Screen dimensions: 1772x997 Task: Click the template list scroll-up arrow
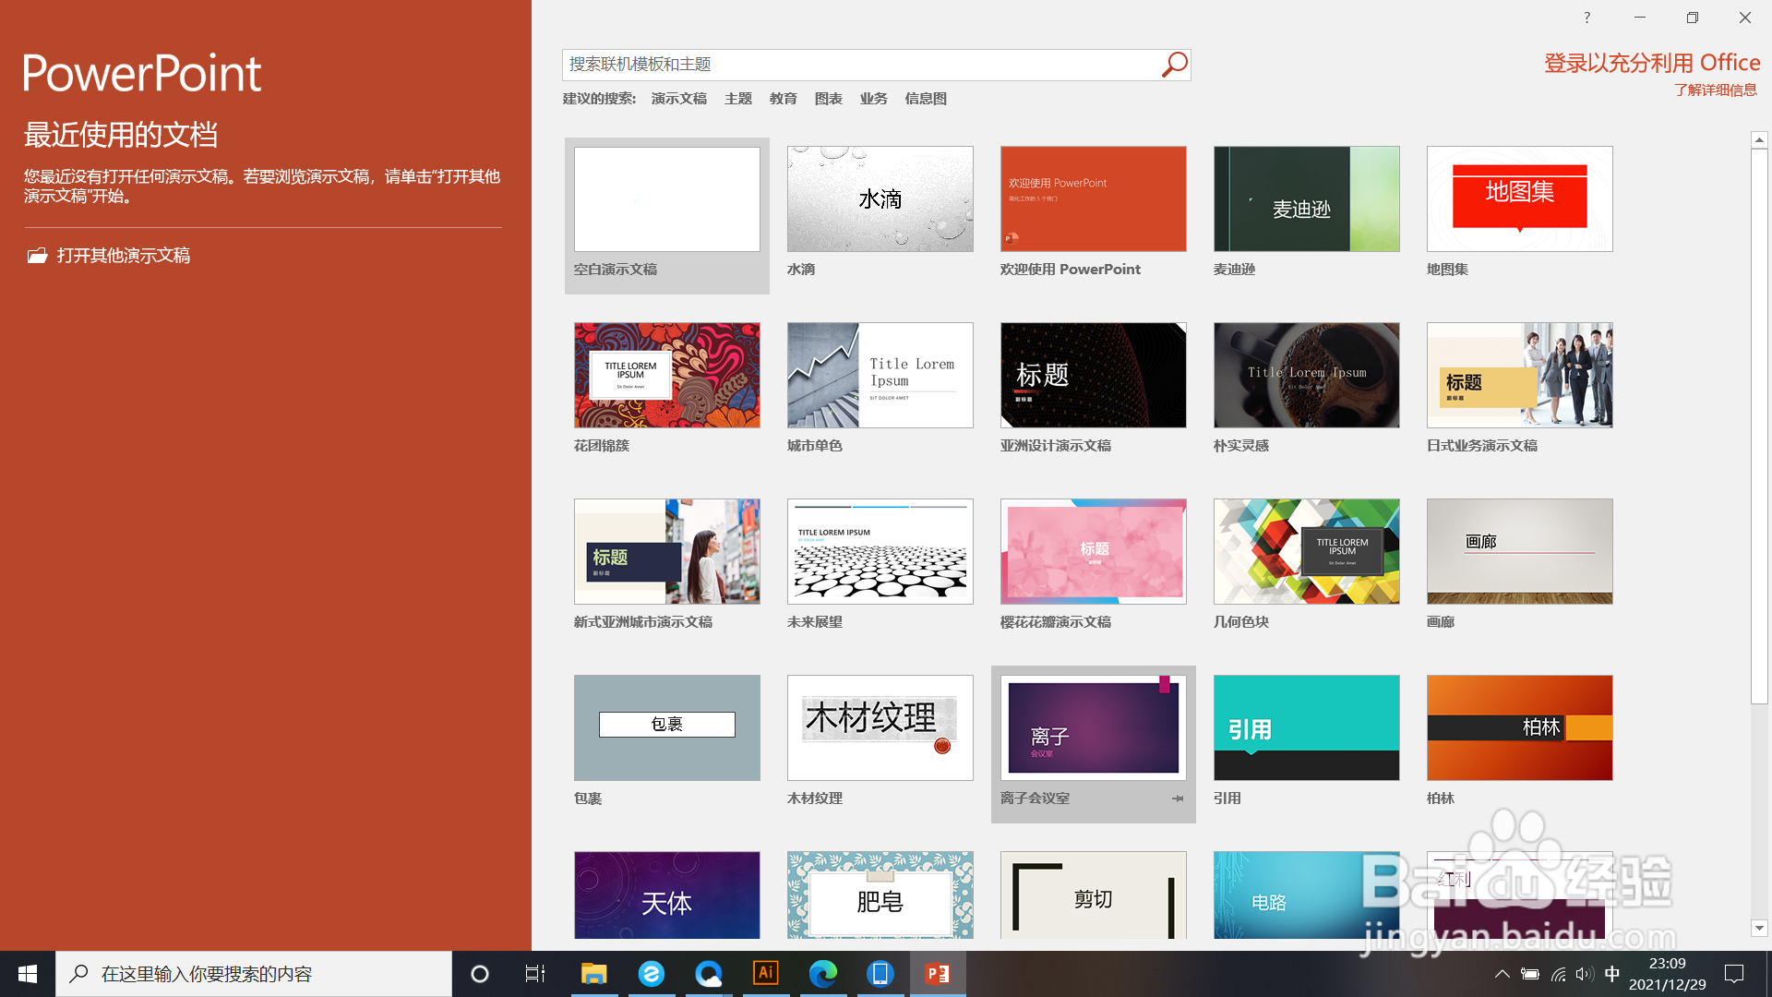coord(1759,139)
